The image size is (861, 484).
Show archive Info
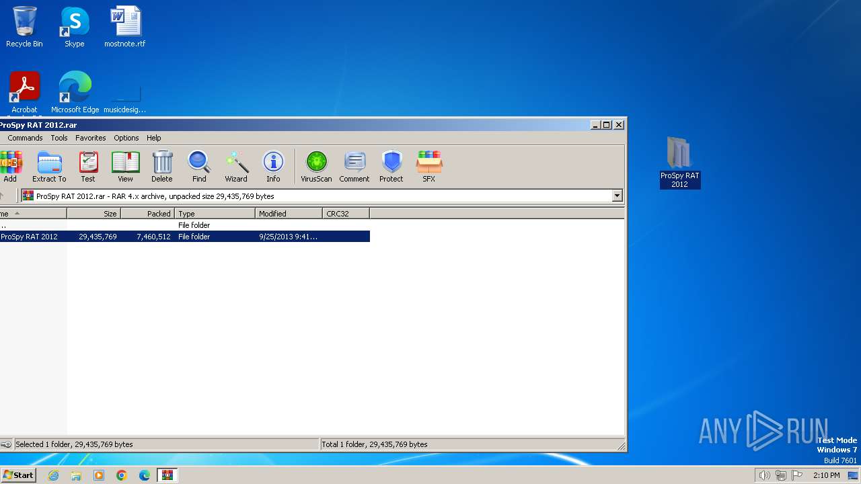point(273,167)
